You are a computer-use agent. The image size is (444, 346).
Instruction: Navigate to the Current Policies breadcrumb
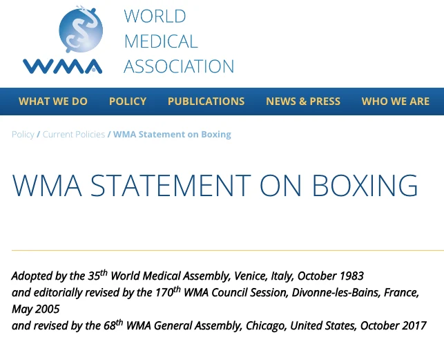[x=74, y=134]
